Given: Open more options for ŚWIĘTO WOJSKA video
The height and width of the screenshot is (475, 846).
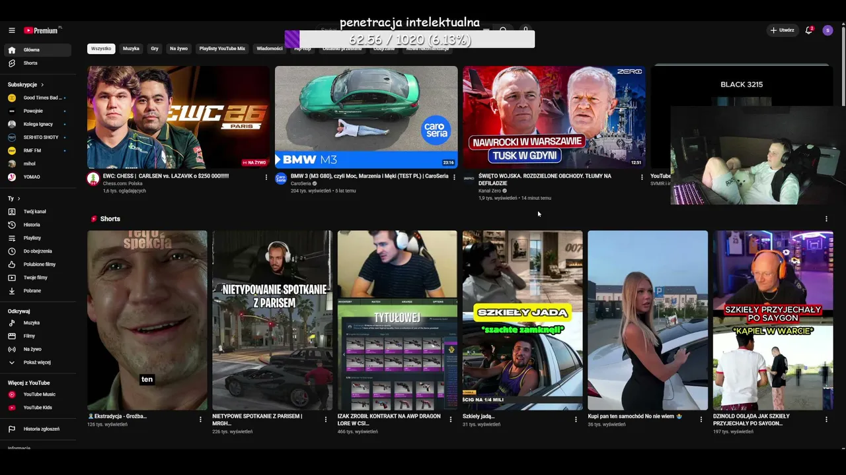Looking at the screenshot, I should tap(642, 177).
